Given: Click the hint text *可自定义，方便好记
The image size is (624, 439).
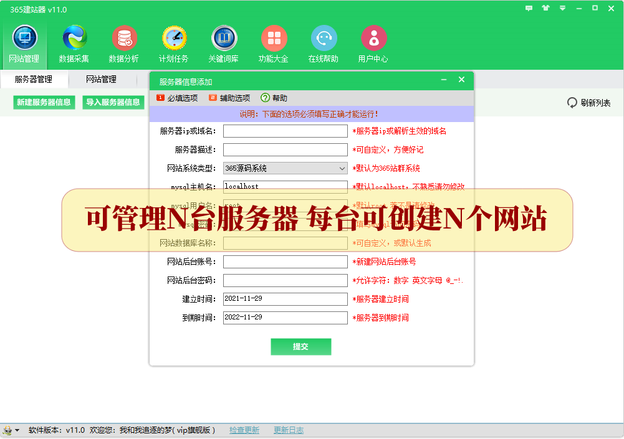Looking at the screenshot, I should click(x=388, y=150).
